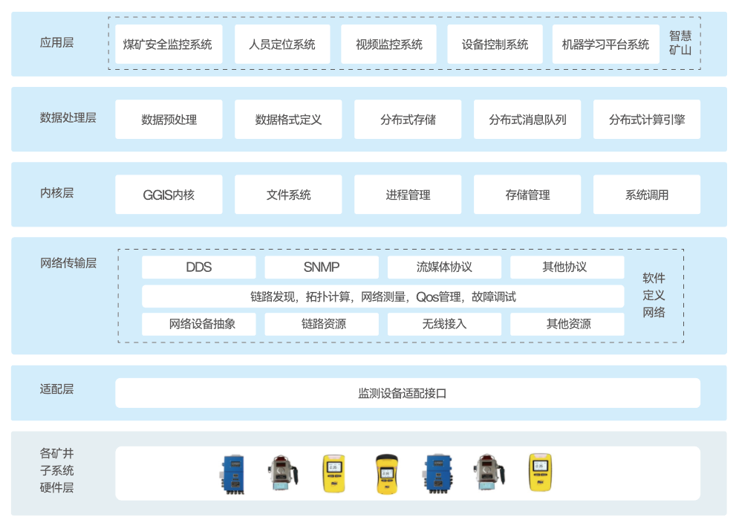The width and height of the screenshot is (739, 523).
Task: Click the yellow detector with black top
Action: [385, 473]
